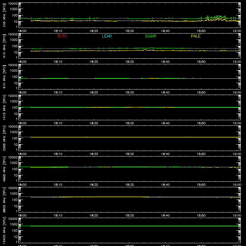
Task: Click the 10000 tick value on the 245 MHz axis
Action: pos(13,4)
